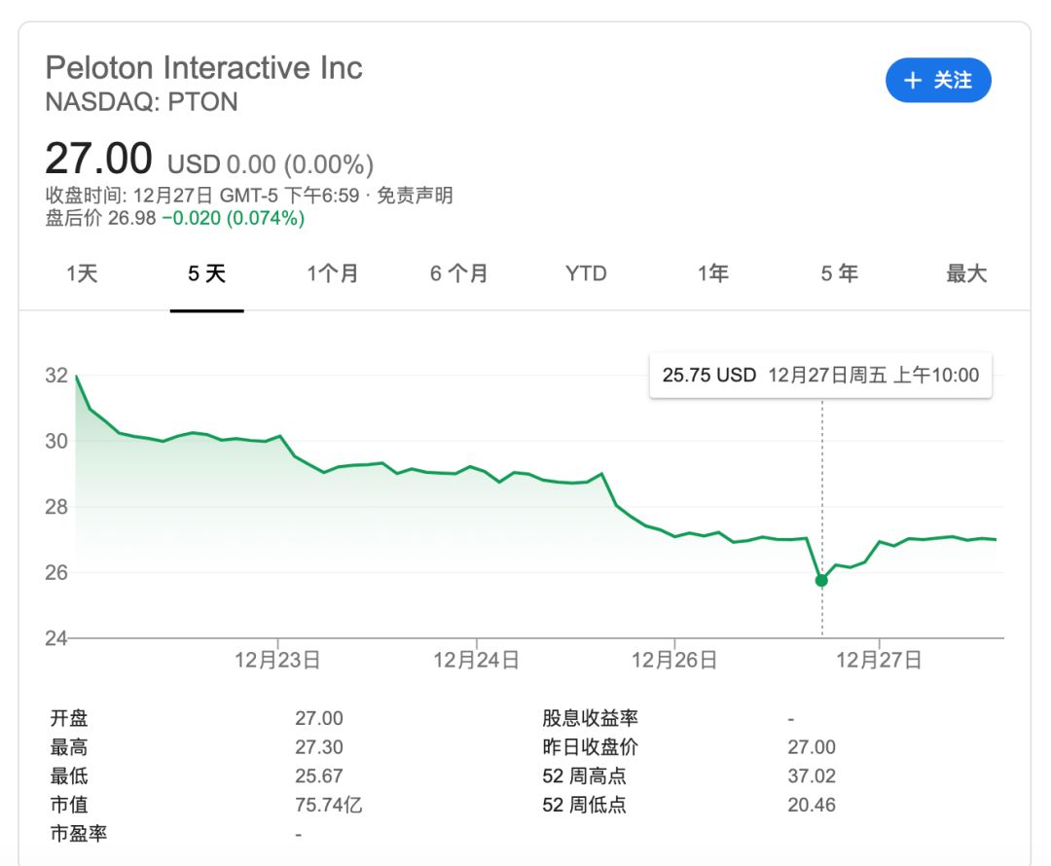Click the blue 关注 follow button
The image size is (1051, 866).
coord(938,81)
